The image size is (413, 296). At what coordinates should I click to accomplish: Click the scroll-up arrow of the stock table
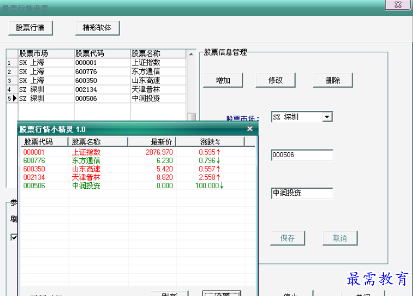click(x=191, y=54)
